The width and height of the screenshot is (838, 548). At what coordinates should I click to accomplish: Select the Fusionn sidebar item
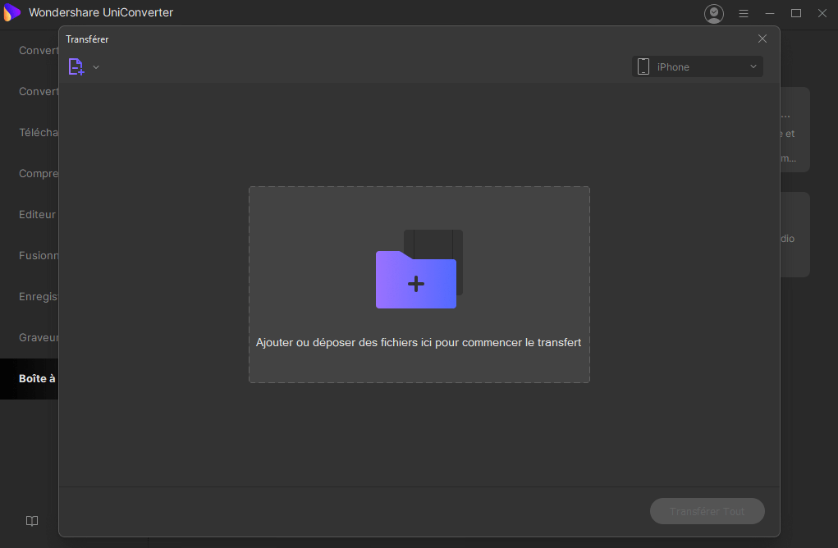(x=39, y=255)
